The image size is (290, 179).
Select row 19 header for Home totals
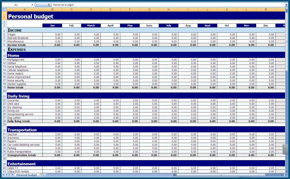pos(4,88)
